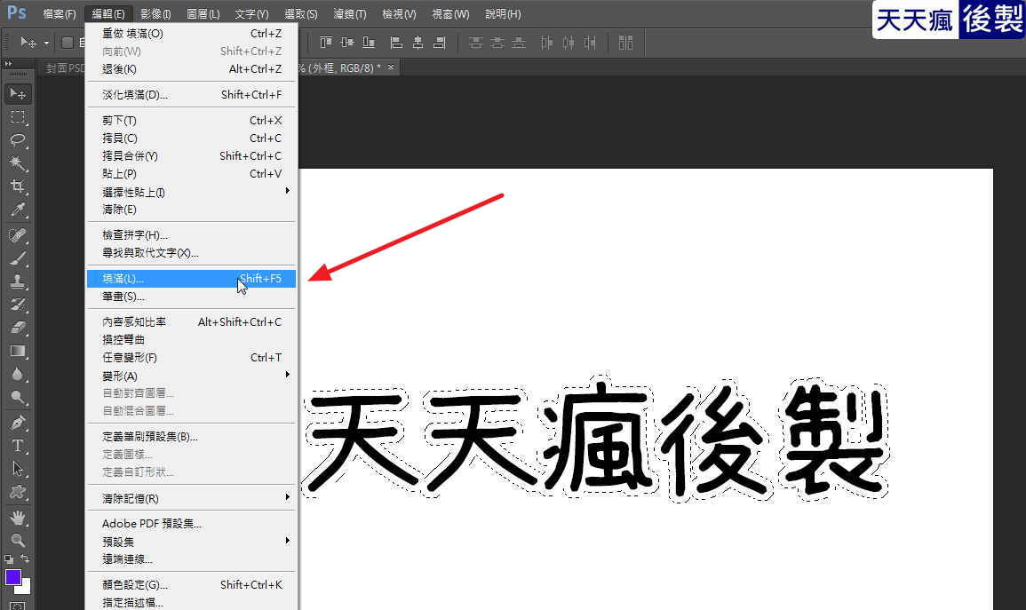Select the Pen tool

click(18, 423)
